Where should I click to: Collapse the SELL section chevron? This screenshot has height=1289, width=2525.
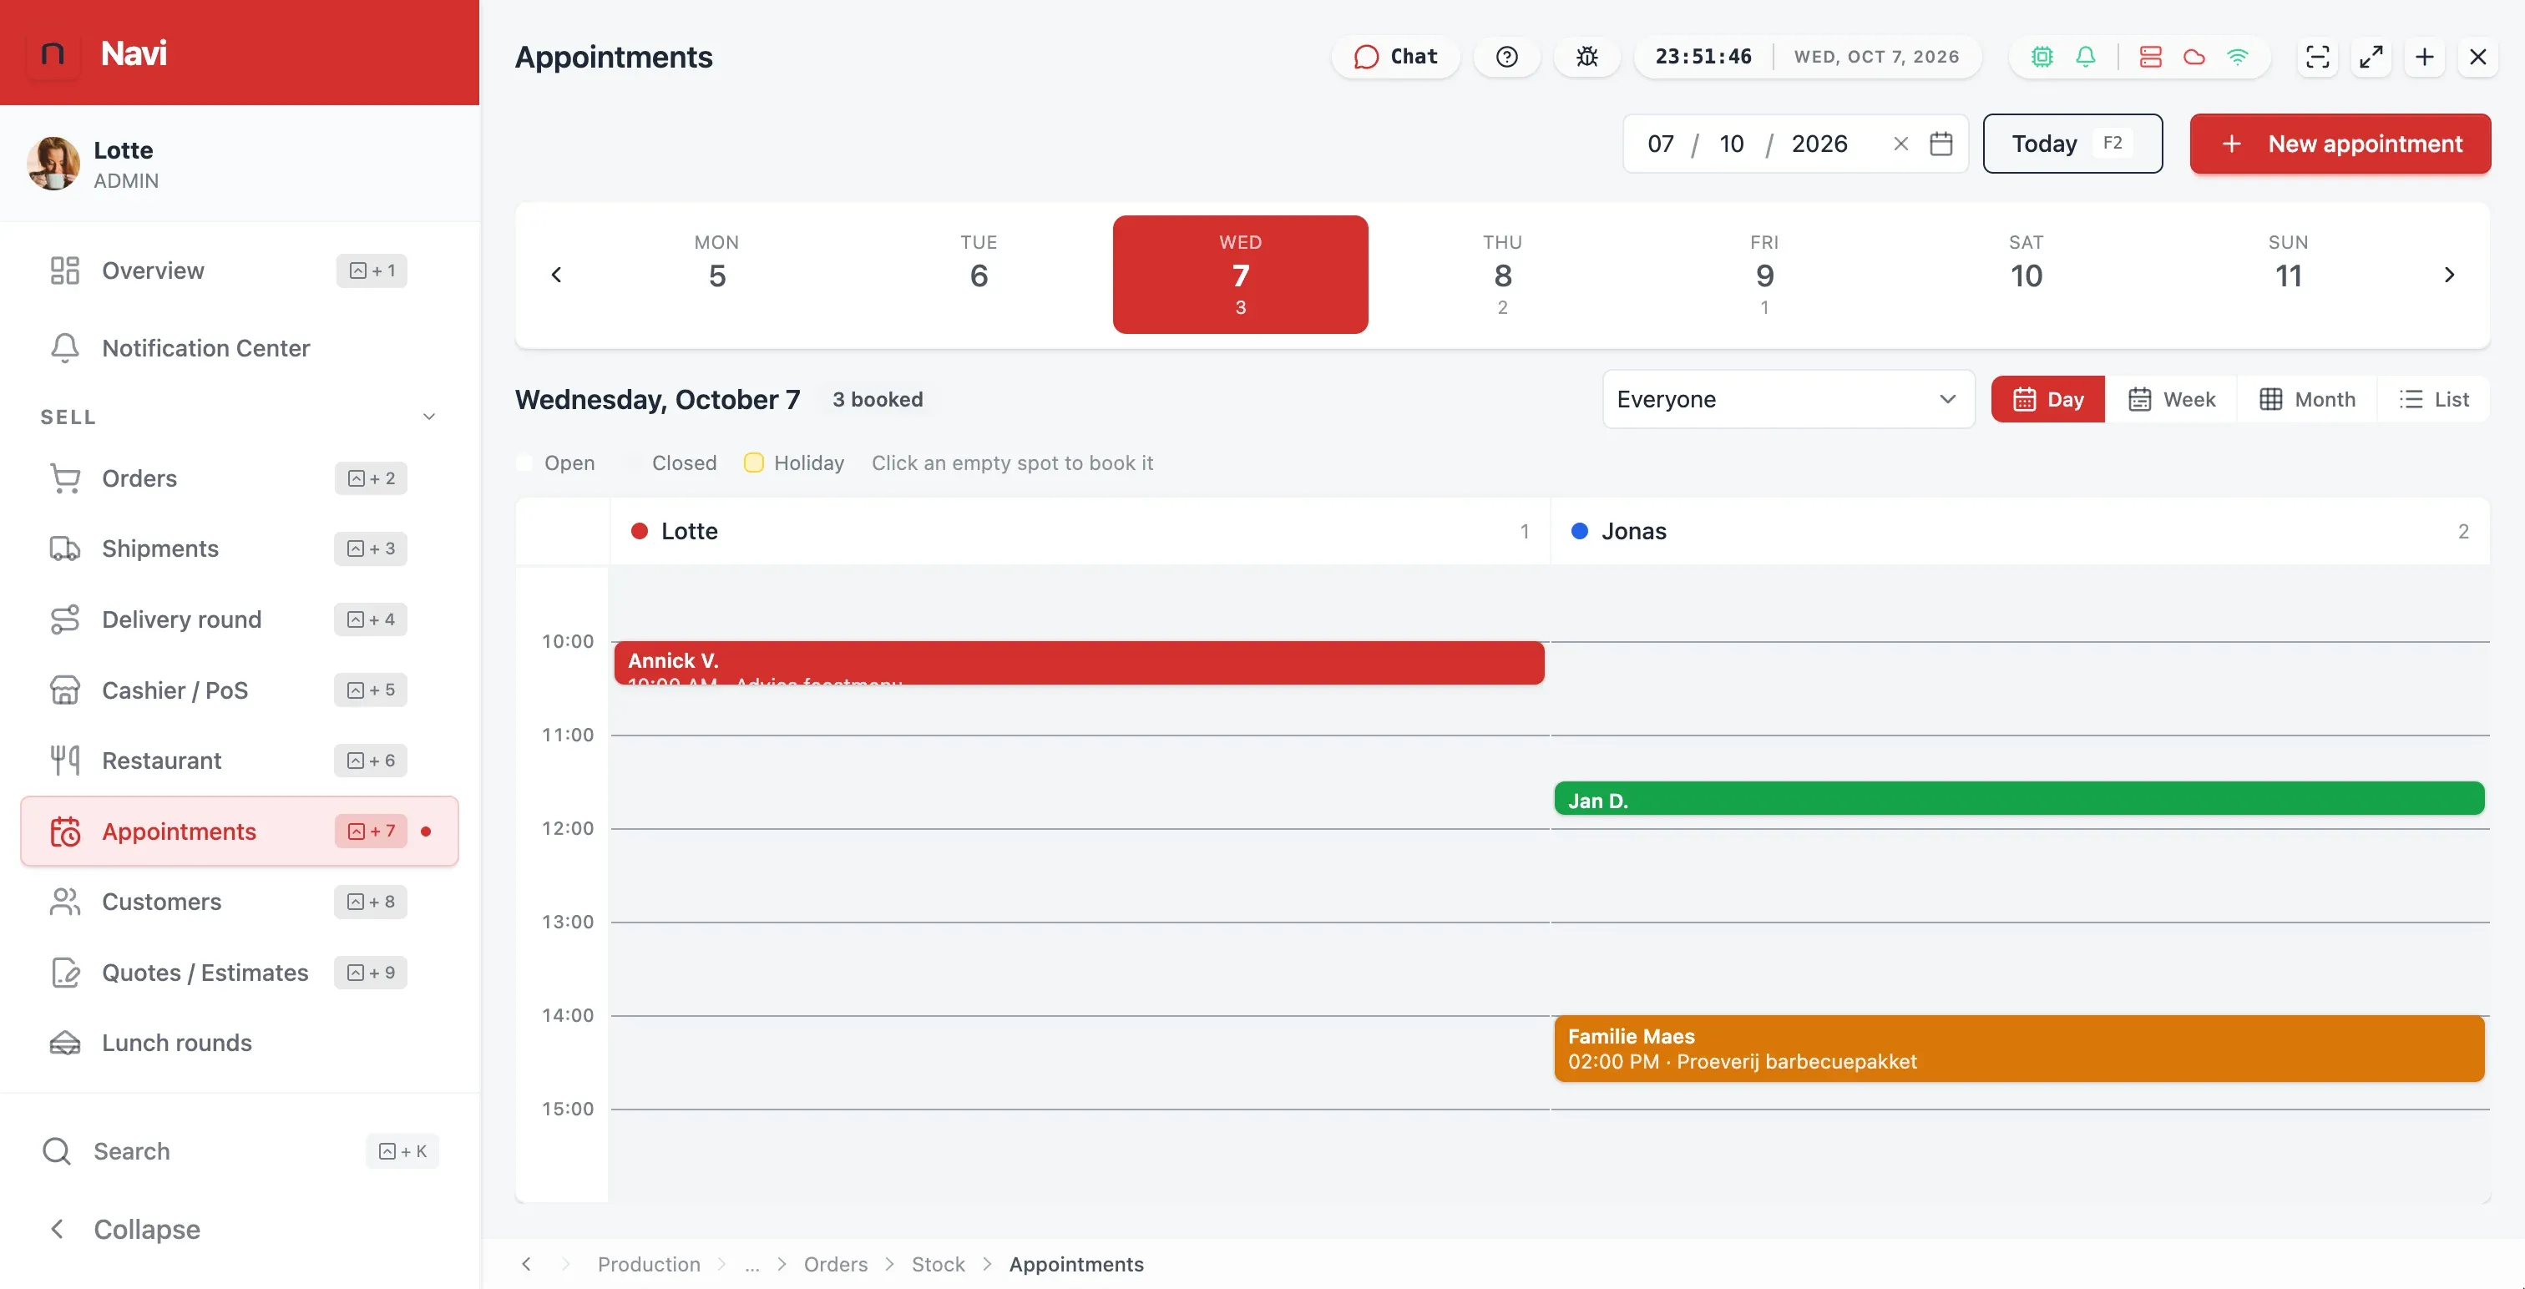tap(428, 417)
